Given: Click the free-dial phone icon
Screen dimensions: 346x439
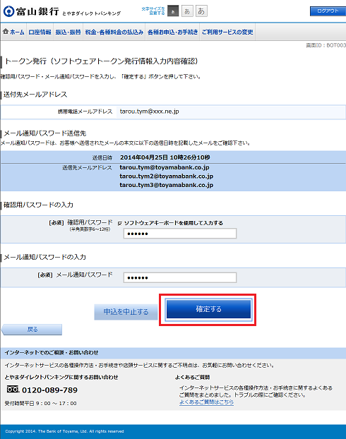Looking at the screenshot, I should point(13,390).
